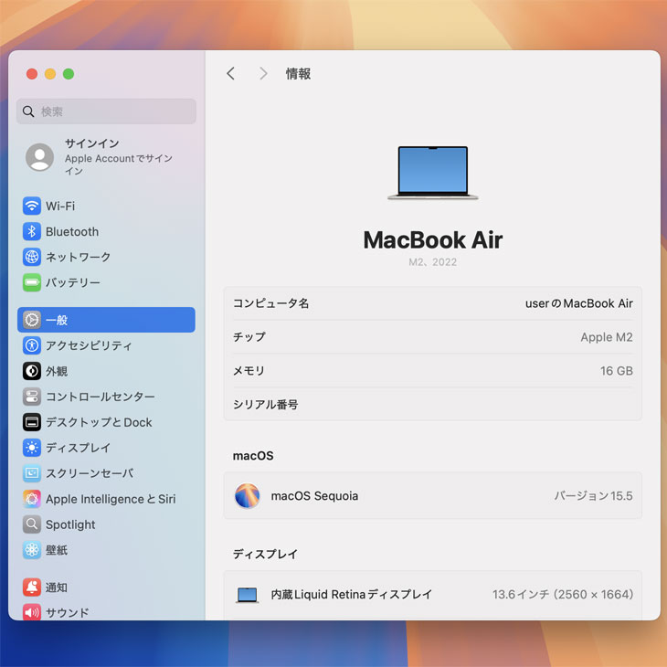The width and height of the screenshot is (667, 667).
Task: Select the 壁紙 wallpaper icon
Action: click(32, 550)
